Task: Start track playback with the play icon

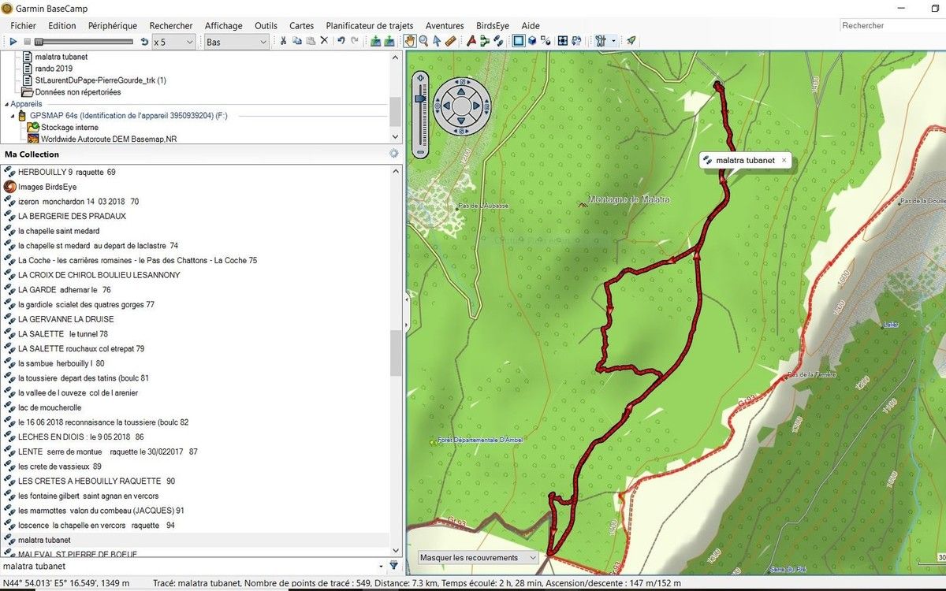Action: (x=13, y=42)
